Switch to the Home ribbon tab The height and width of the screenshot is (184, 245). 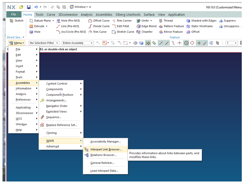coord(28,14)
